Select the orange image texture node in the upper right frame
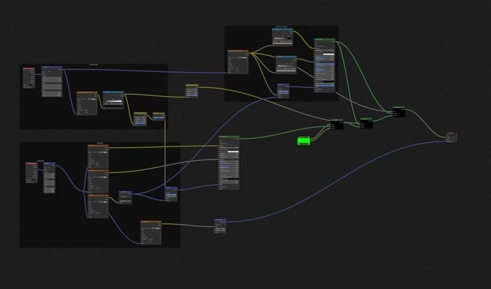This screenshot has height=289, width=491. pos(238,62)
